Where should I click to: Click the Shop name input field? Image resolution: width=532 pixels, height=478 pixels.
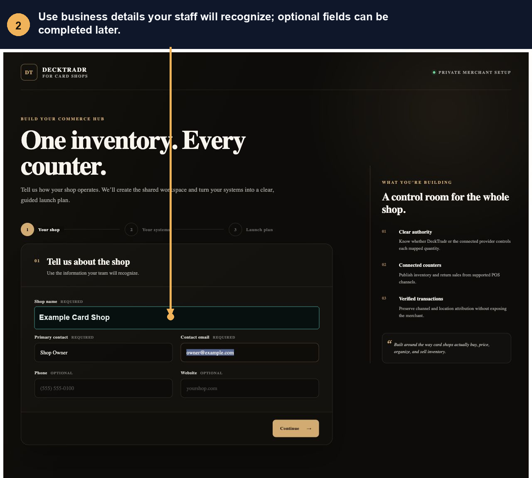(177, 318)
